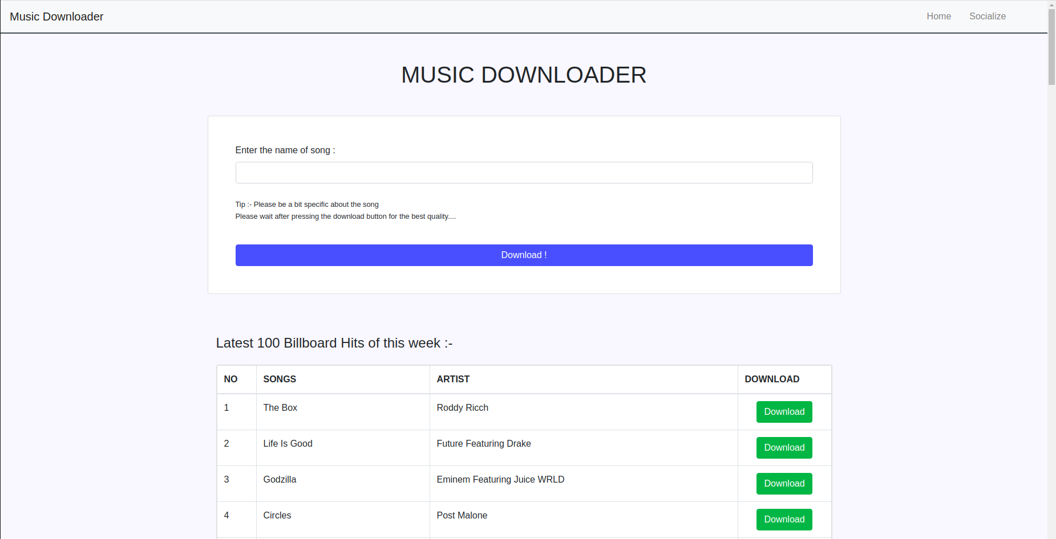
Task: Click the scrollbar up arrow
Action: 1050,5
